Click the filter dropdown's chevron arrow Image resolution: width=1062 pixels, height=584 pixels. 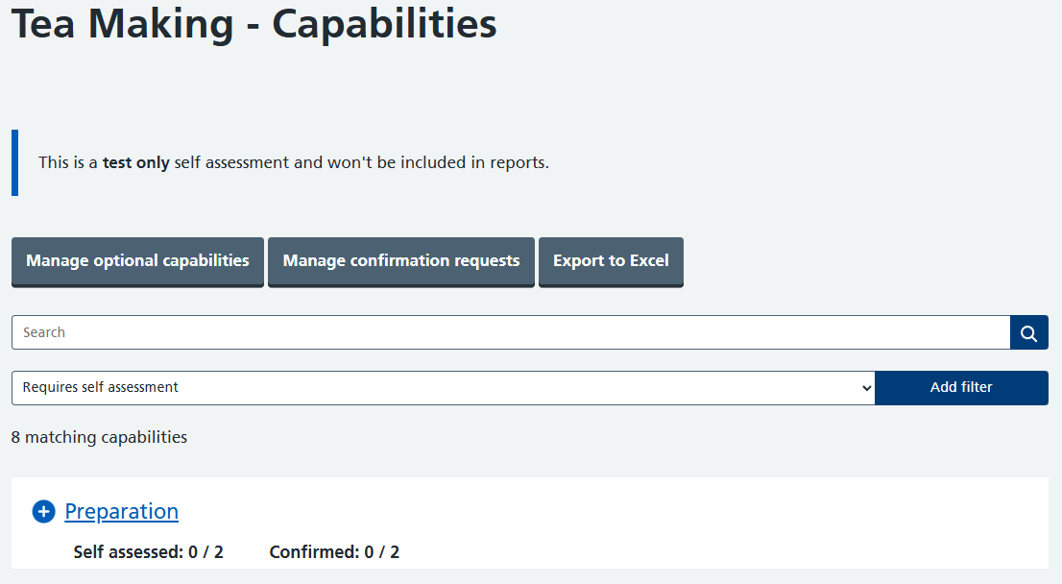click(x=866, y=389)
